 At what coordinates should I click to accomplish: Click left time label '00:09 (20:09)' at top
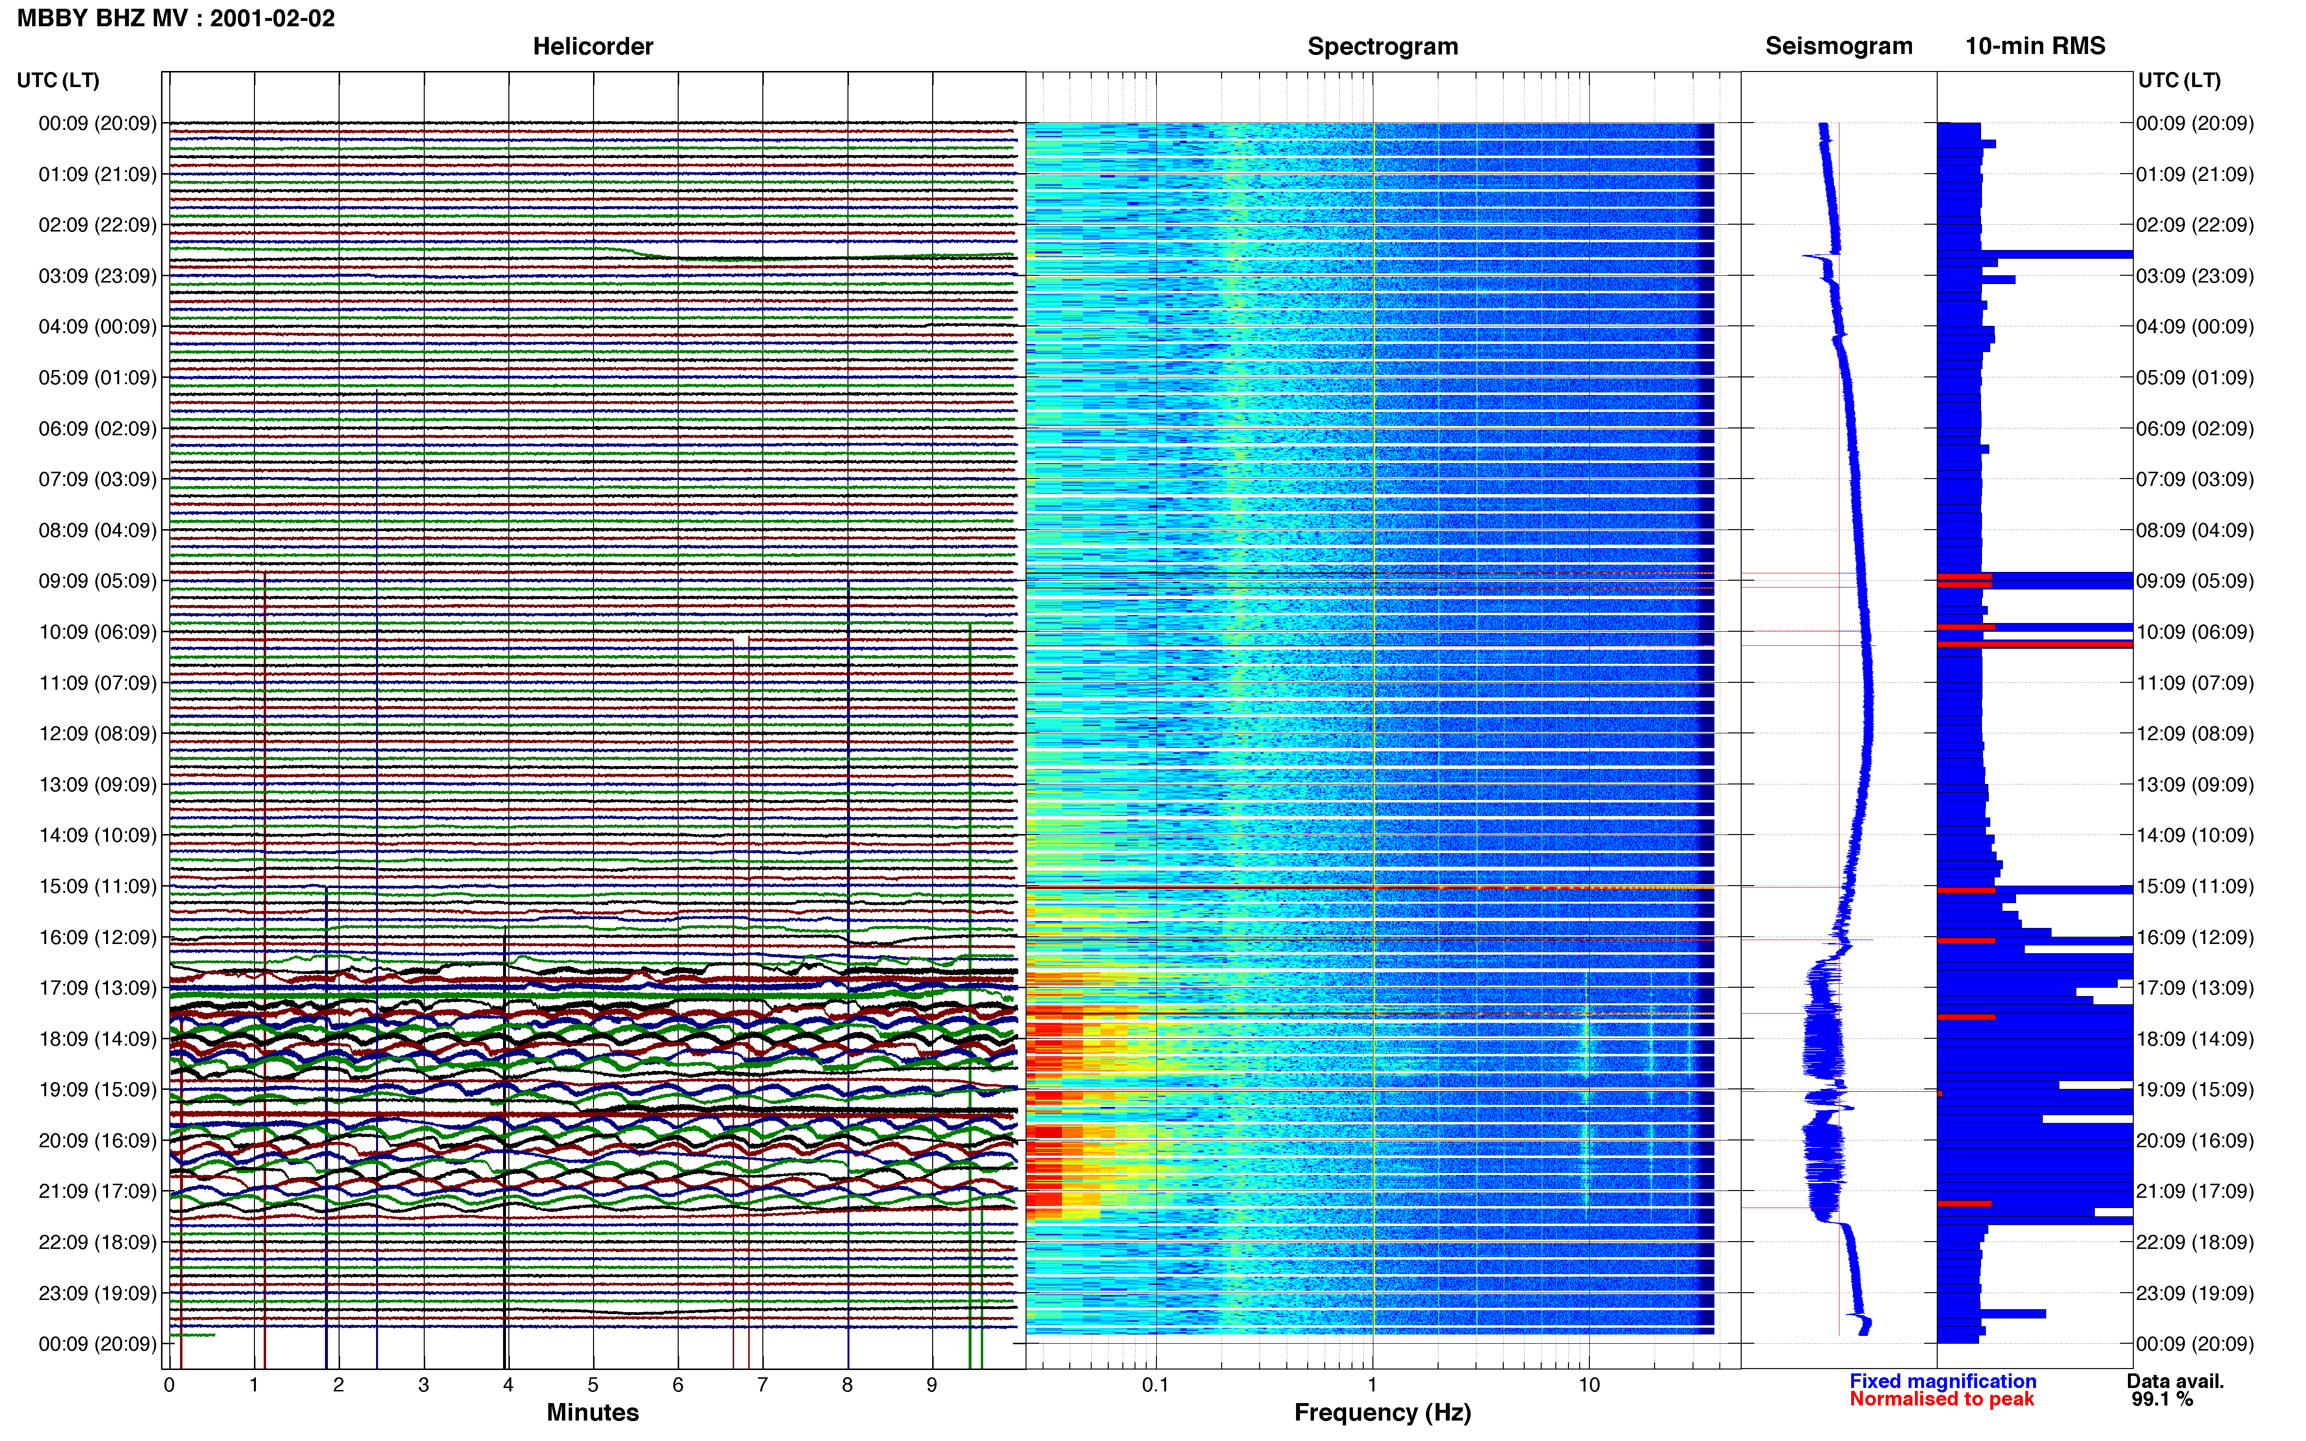97,123
